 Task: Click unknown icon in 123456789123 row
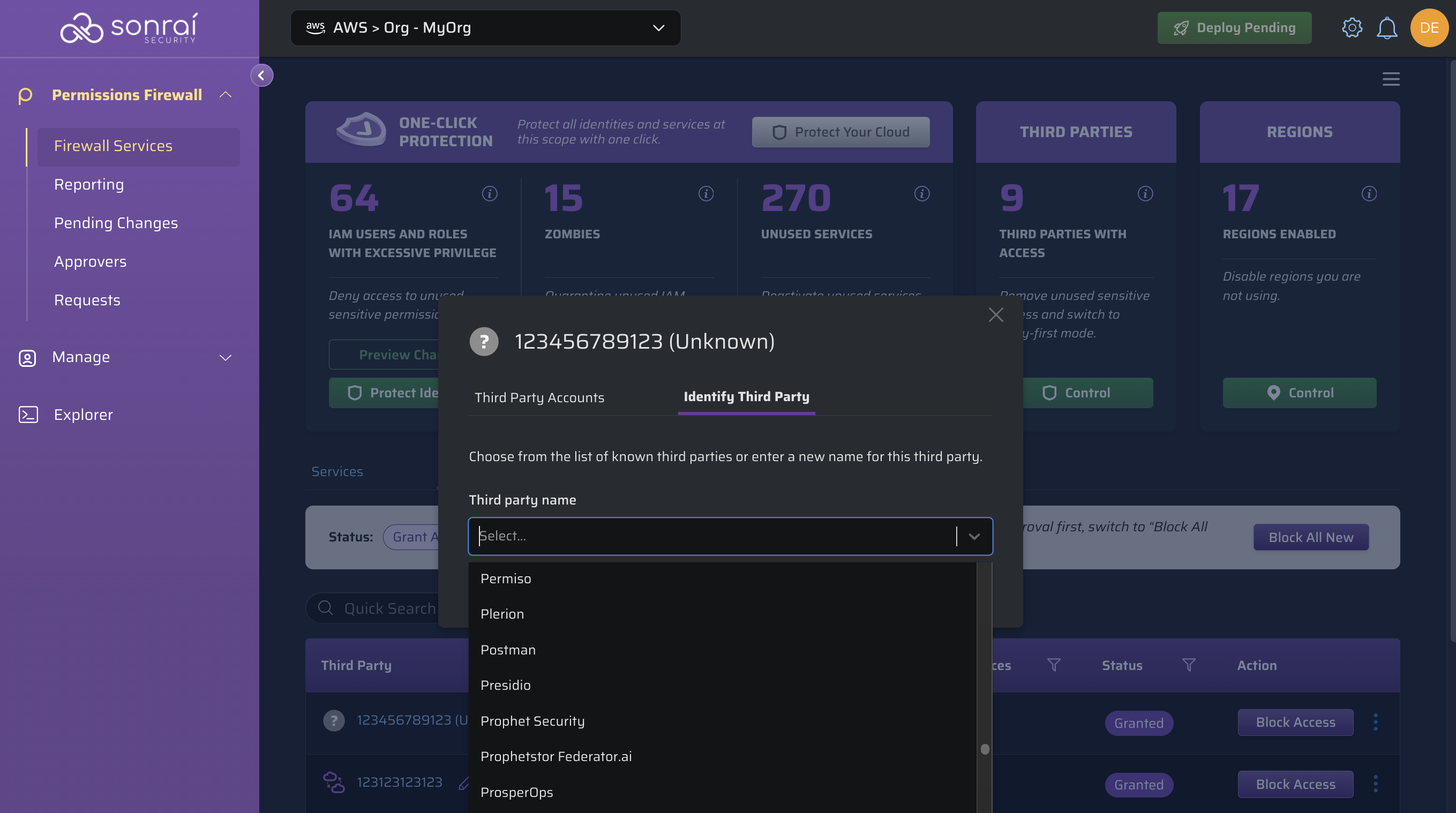(334, 720)
